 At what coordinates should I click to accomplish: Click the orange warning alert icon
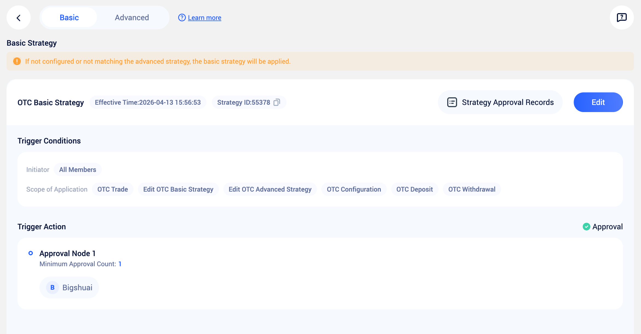click(x=17, y=61)
